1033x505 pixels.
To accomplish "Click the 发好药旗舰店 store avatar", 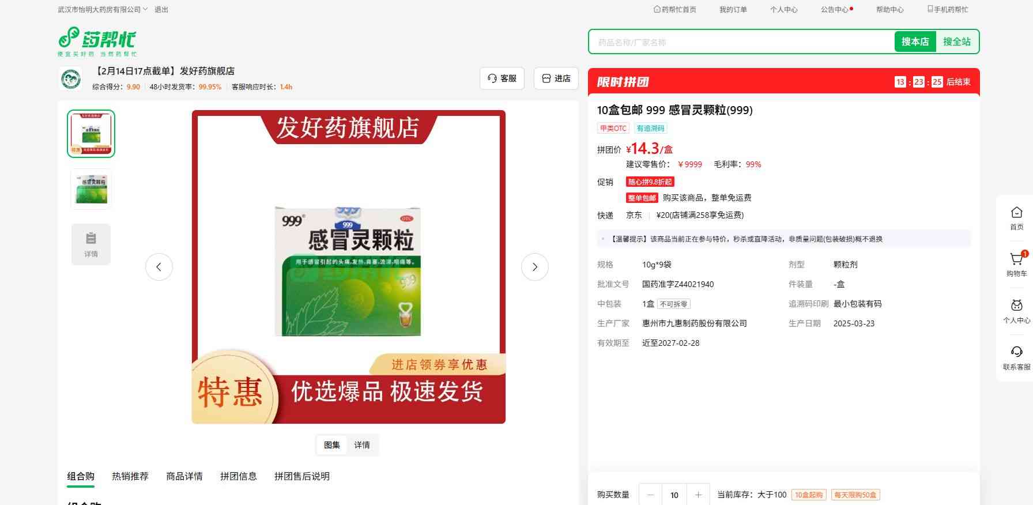I will (x=70, y=78).
